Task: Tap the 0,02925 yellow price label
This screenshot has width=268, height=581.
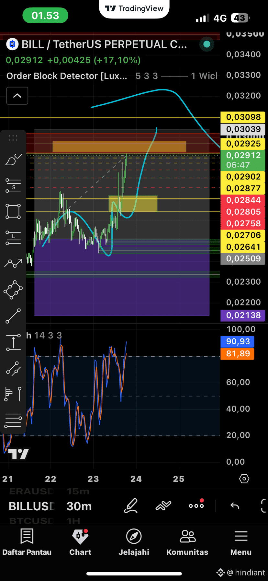Action: (x=243, y=144)
